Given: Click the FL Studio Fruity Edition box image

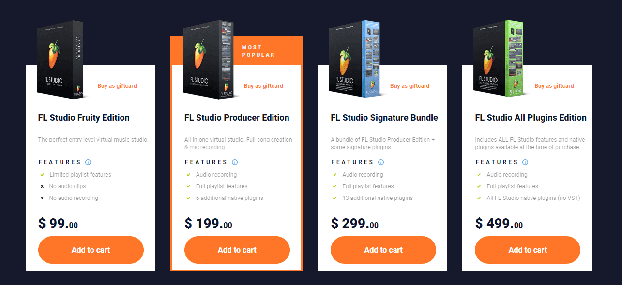Looking at the screenshot, I should [61, 59].
